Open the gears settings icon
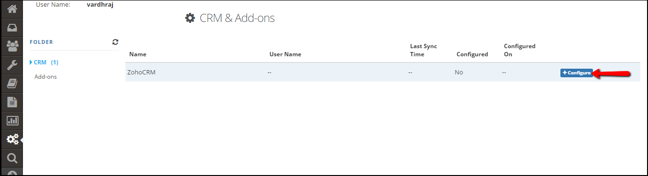 pyautogui.click(x=12, y=139)
